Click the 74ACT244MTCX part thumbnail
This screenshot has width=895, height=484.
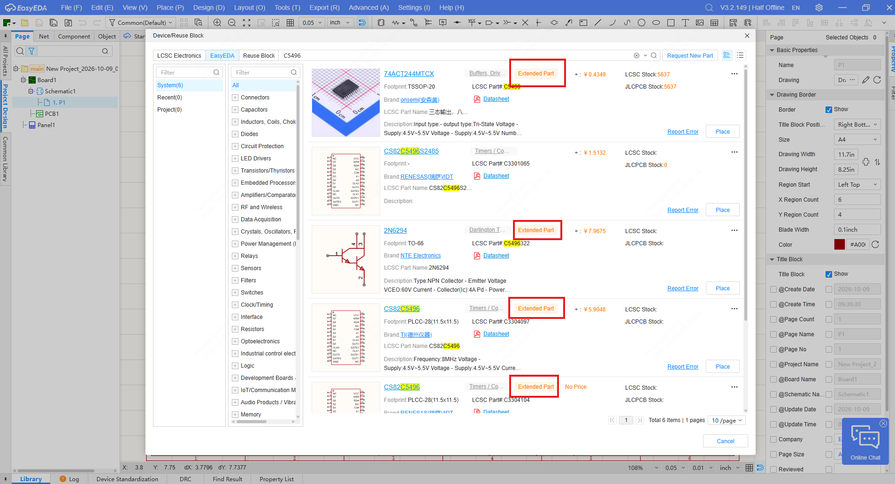[x=346, y=103]
